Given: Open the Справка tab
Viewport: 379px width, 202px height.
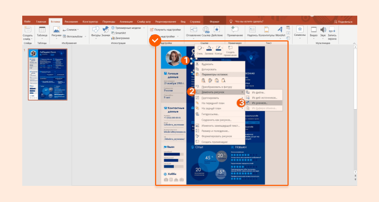Looking at the screenshot, I should coord(195,22).
